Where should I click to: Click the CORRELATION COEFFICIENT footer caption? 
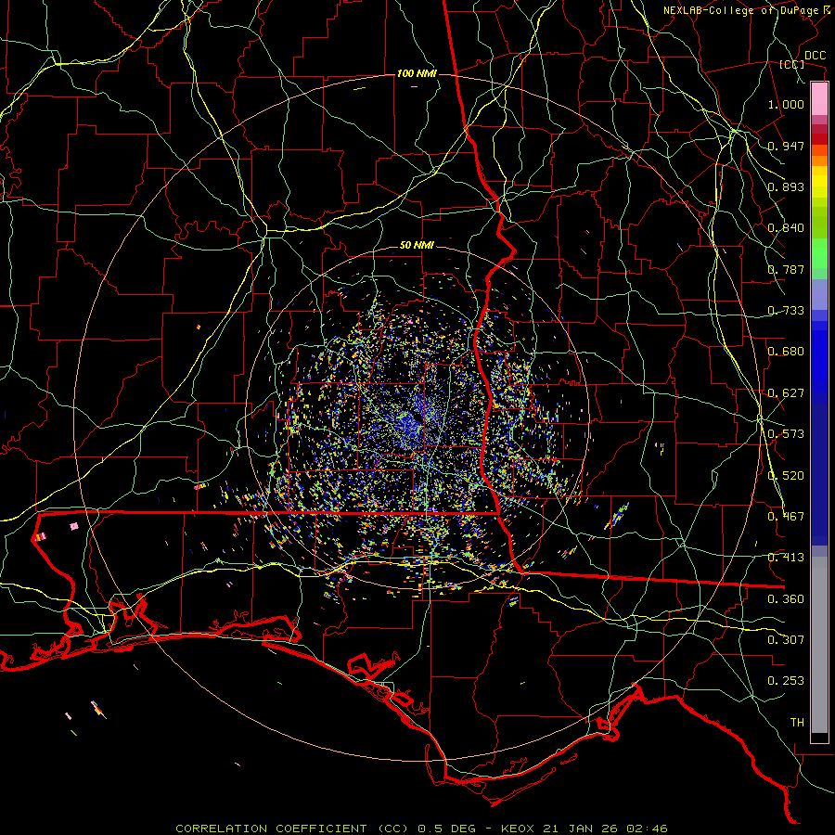point(422,829)
